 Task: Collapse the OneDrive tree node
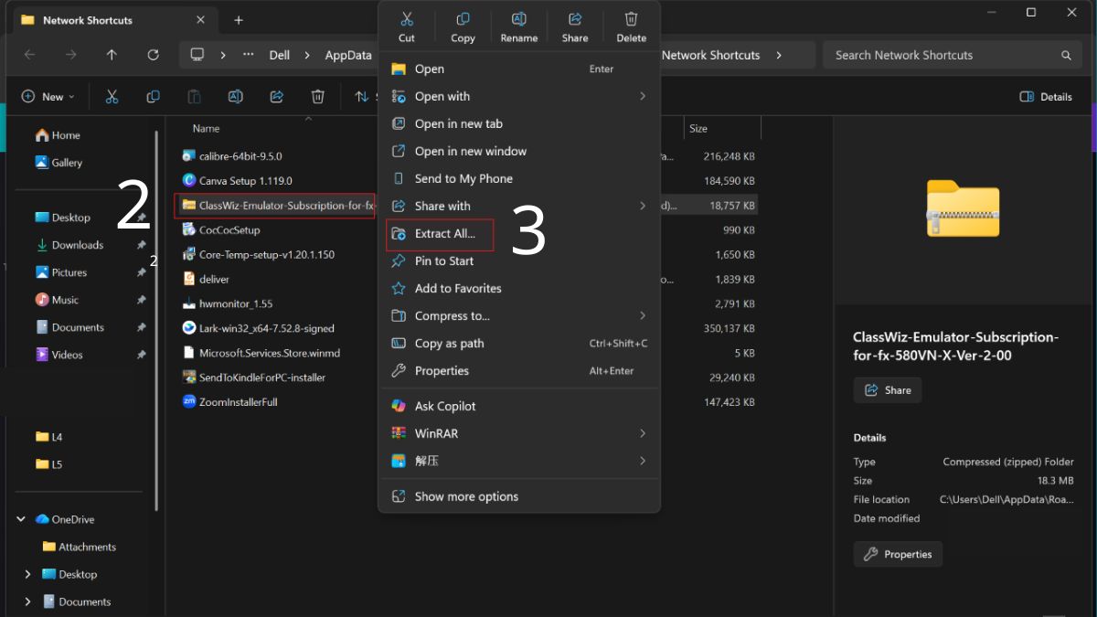pos(21,519)
